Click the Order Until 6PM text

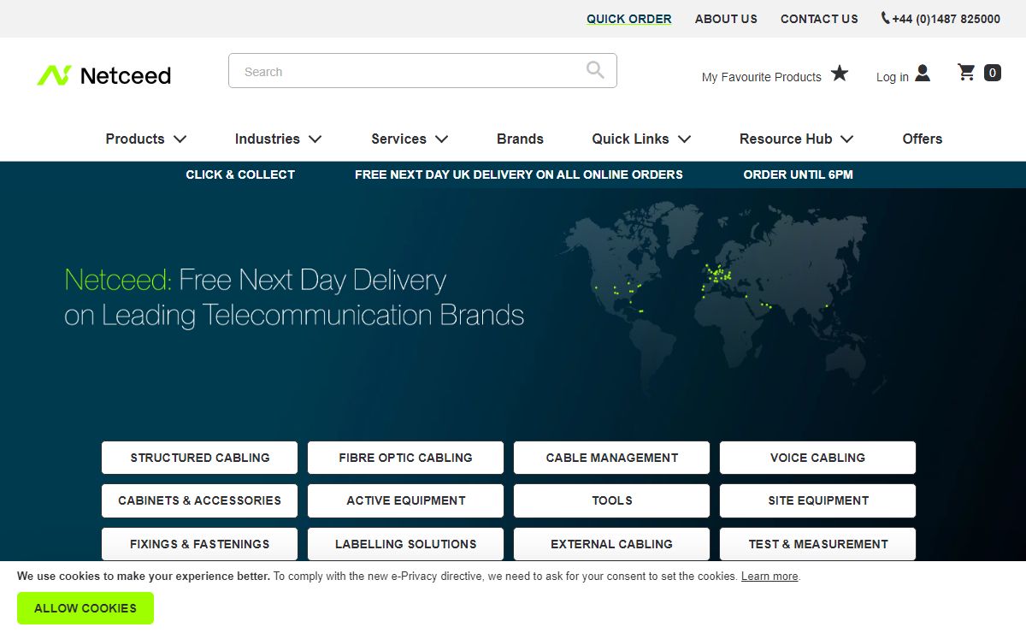[x=799, y=175]
